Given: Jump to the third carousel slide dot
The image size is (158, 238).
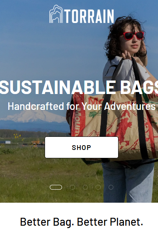Looking at the screenshot, I should tap(85, 187).
